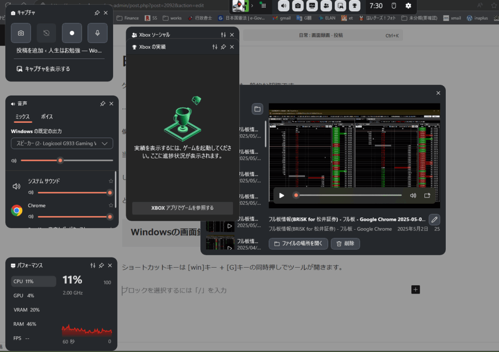Image resolution: width=499 pixels, height=352 pixels.
Task: Mute the gallery video volume icon
Action: (413, 196)
